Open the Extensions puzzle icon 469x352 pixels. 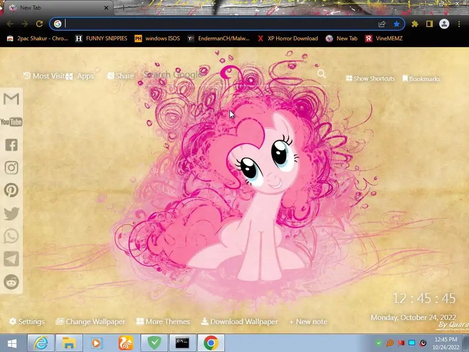pyautogui.click(x=415, y=24)
